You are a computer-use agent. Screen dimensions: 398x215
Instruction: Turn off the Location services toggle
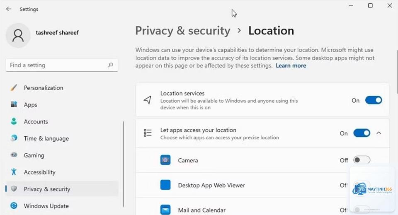point(374,100)
